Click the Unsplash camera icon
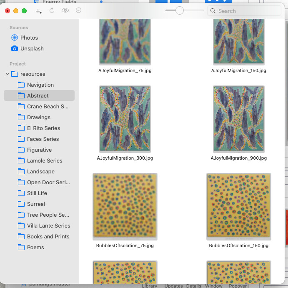This screenshot has width=288, height=288. (x=15, y=48)
